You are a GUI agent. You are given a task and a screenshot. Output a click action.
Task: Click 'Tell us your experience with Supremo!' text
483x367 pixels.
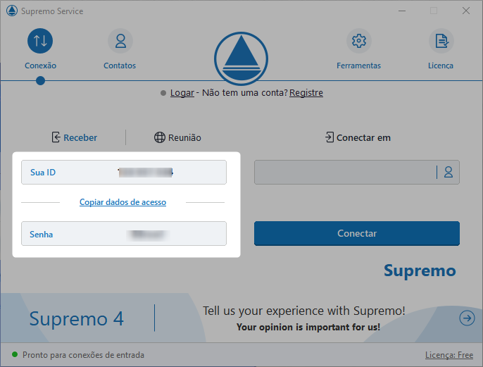(303, 311)
